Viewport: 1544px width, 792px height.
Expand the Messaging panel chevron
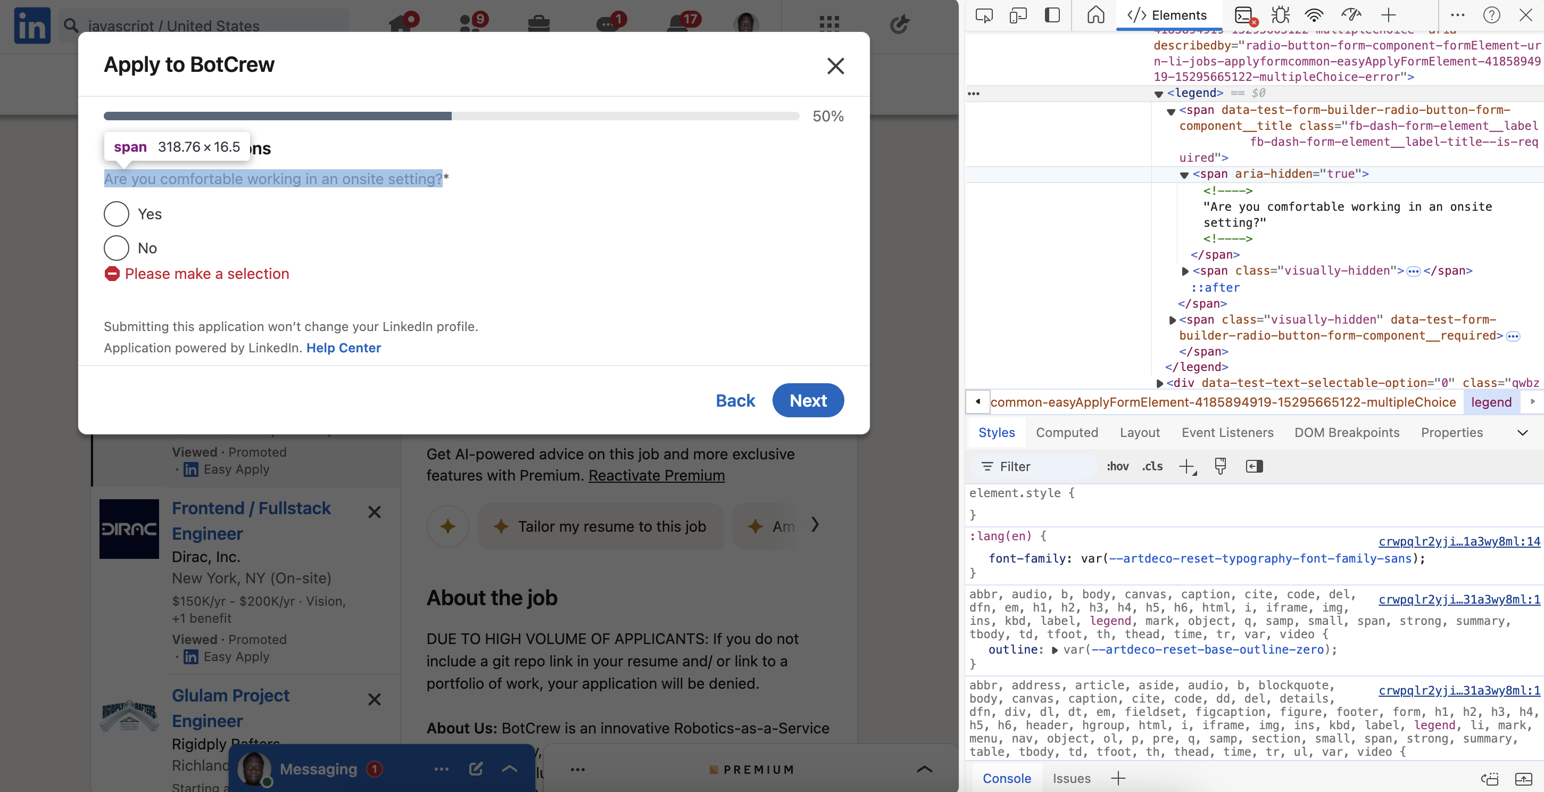click(x=510, y=769)
